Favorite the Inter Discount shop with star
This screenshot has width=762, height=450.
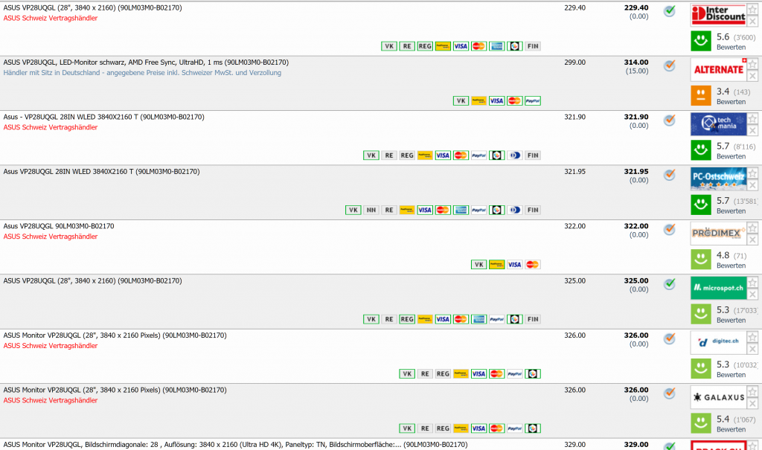[753, 9]
